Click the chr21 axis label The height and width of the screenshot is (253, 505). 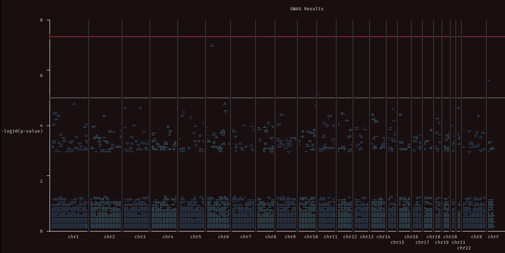458,242
